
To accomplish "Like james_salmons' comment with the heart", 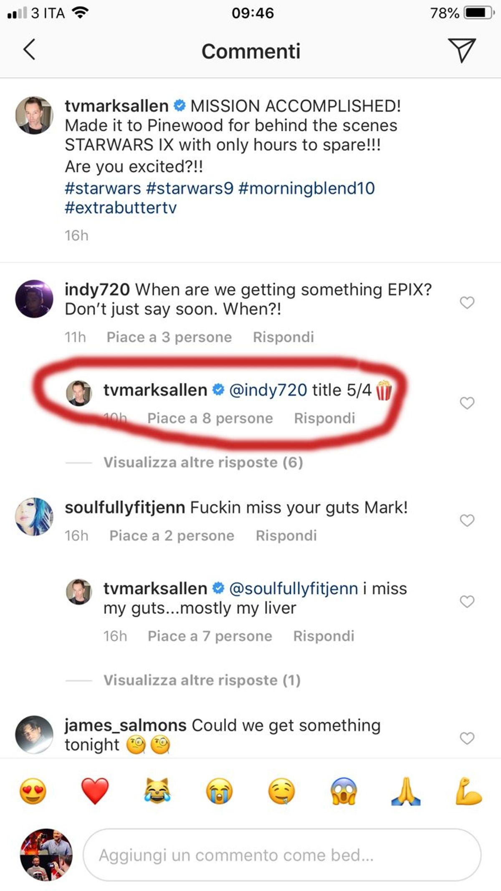I will click(x=467, y=738).
